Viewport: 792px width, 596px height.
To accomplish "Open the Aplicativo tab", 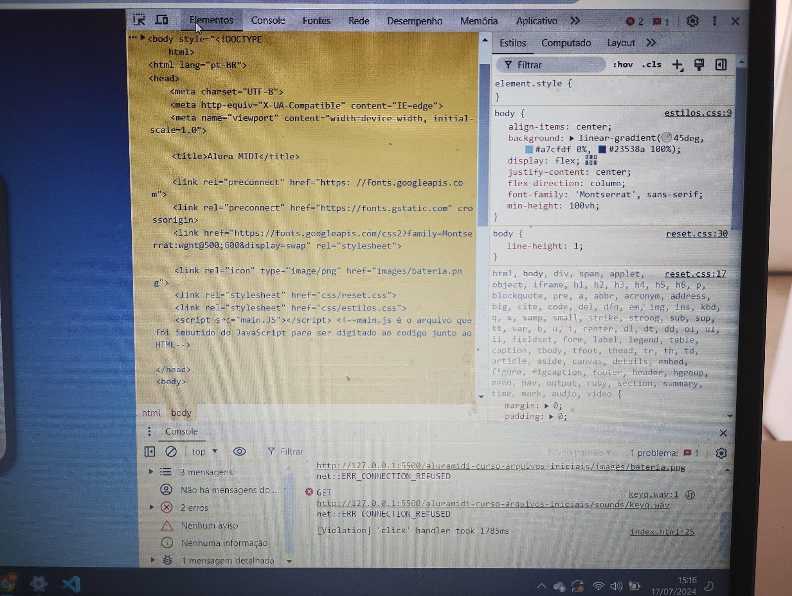I will pos(537,21).
